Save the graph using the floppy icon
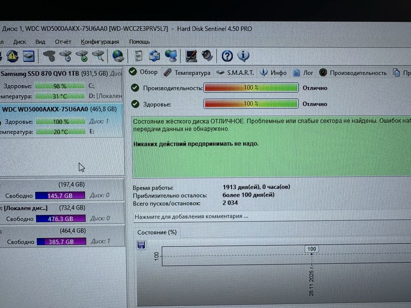Viewport: 411px width, 308px height. (141, 245)
